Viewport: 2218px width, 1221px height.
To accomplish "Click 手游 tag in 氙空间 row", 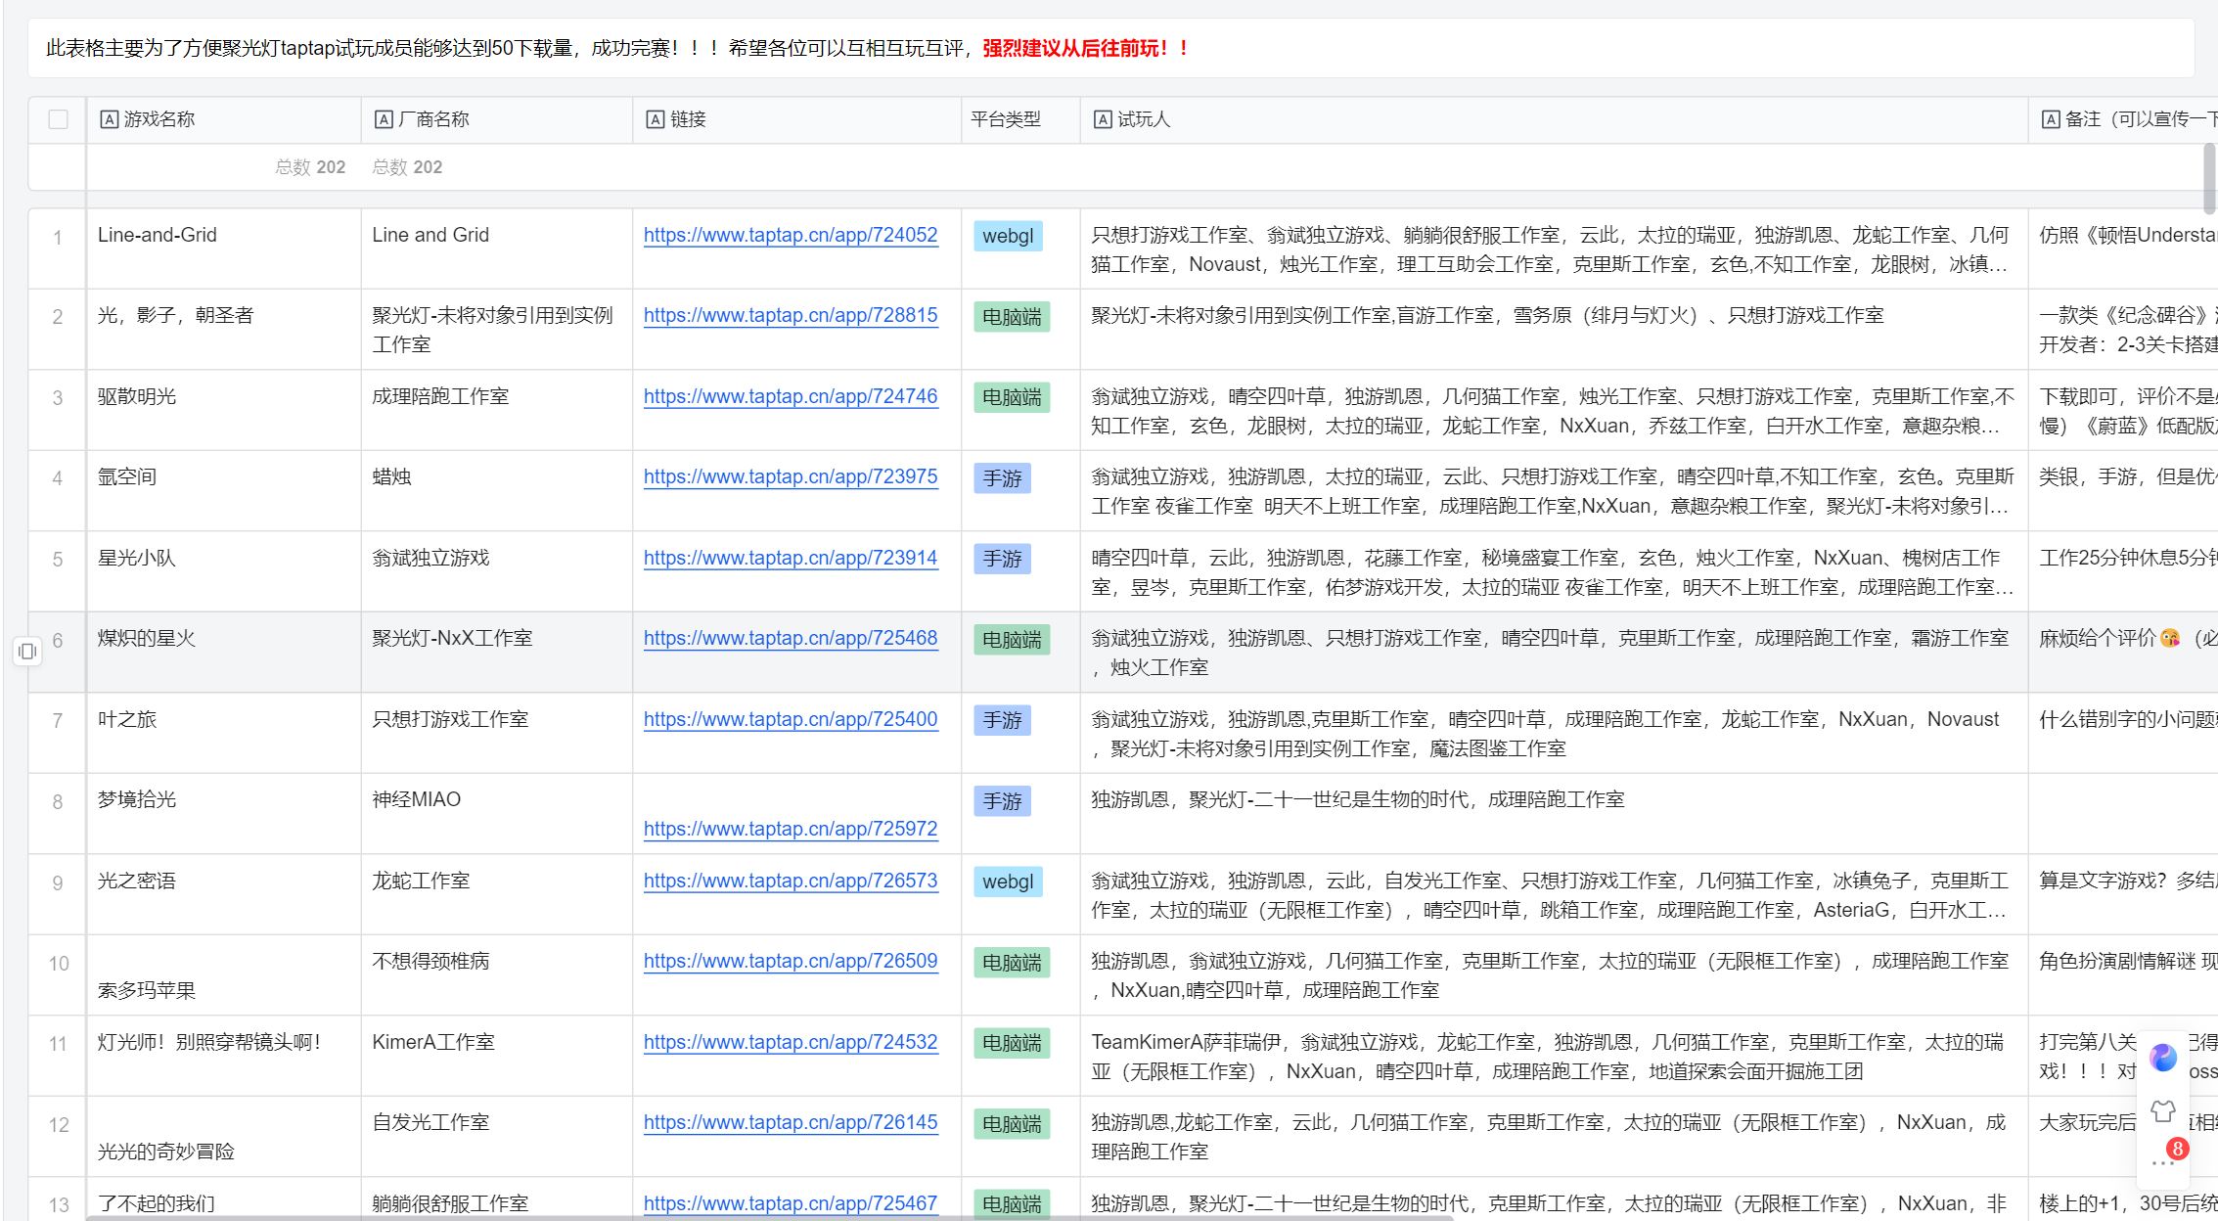I will (x=1002, y=478).
